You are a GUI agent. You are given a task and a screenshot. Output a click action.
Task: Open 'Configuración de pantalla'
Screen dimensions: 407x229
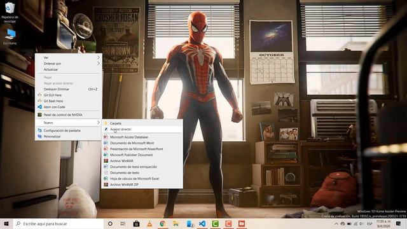[x=68, y=130]
